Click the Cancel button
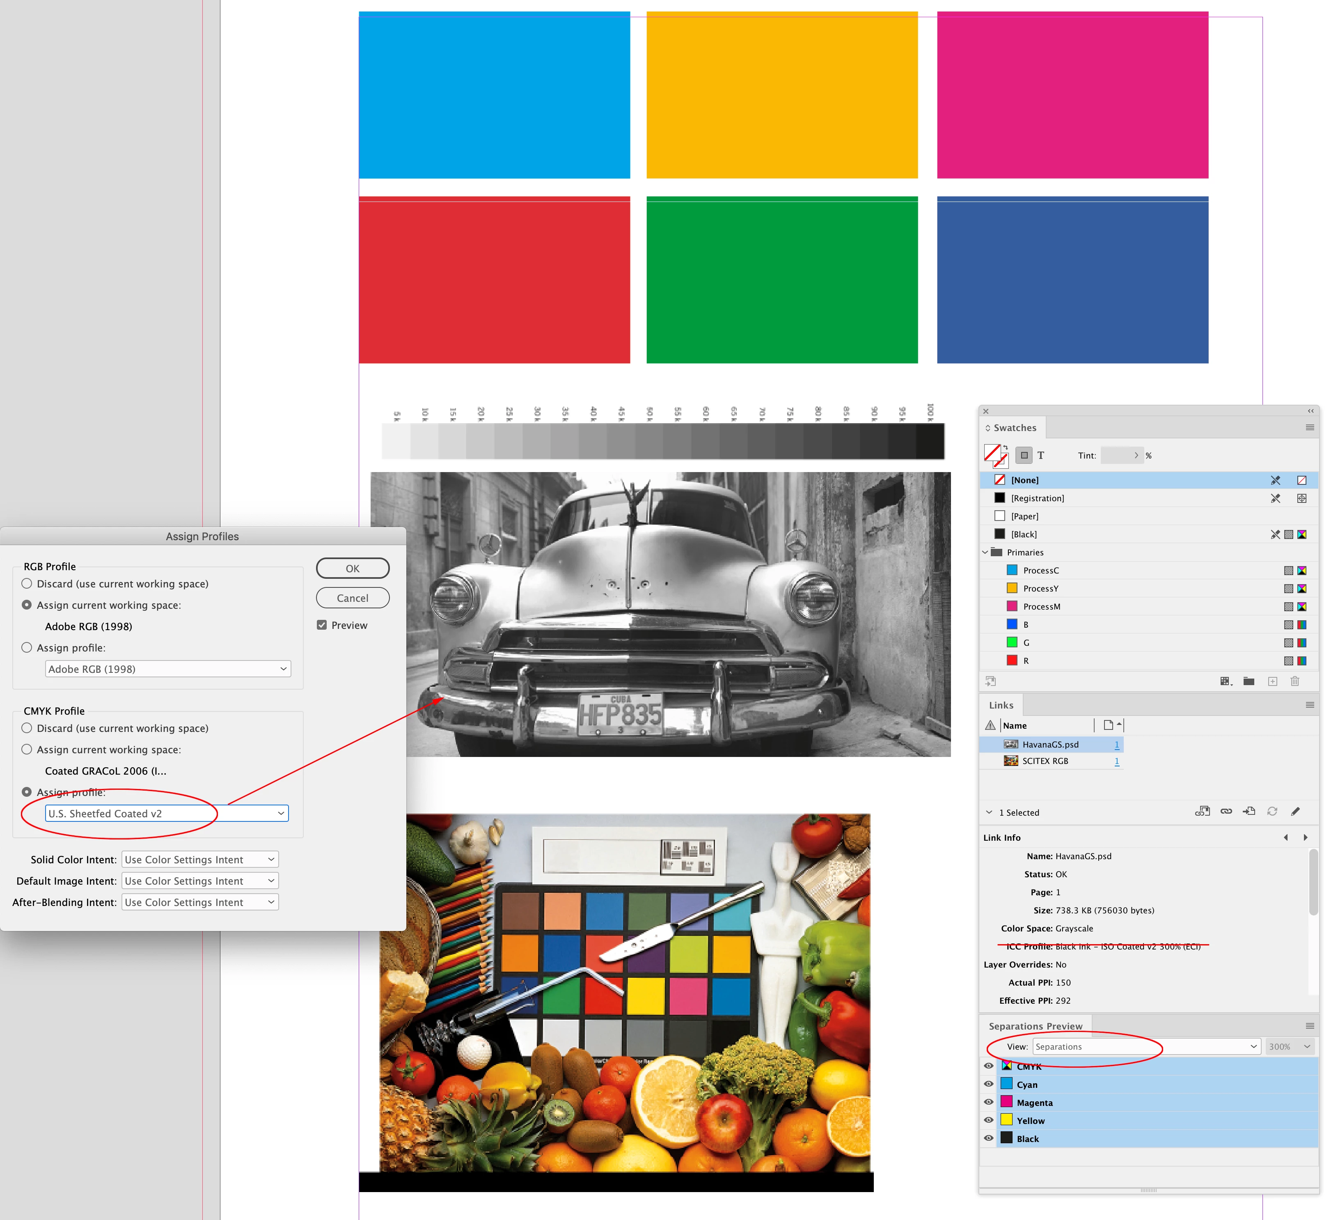The image size is (1338, 1220). (x=353, y=598)
